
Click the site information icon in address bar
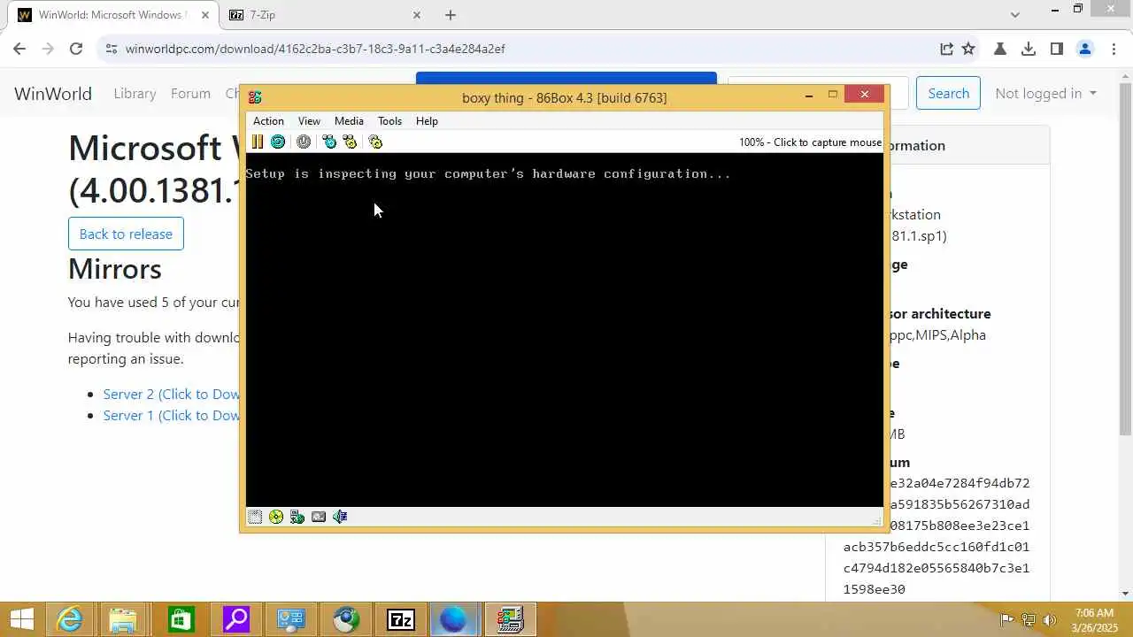point(111,49)
